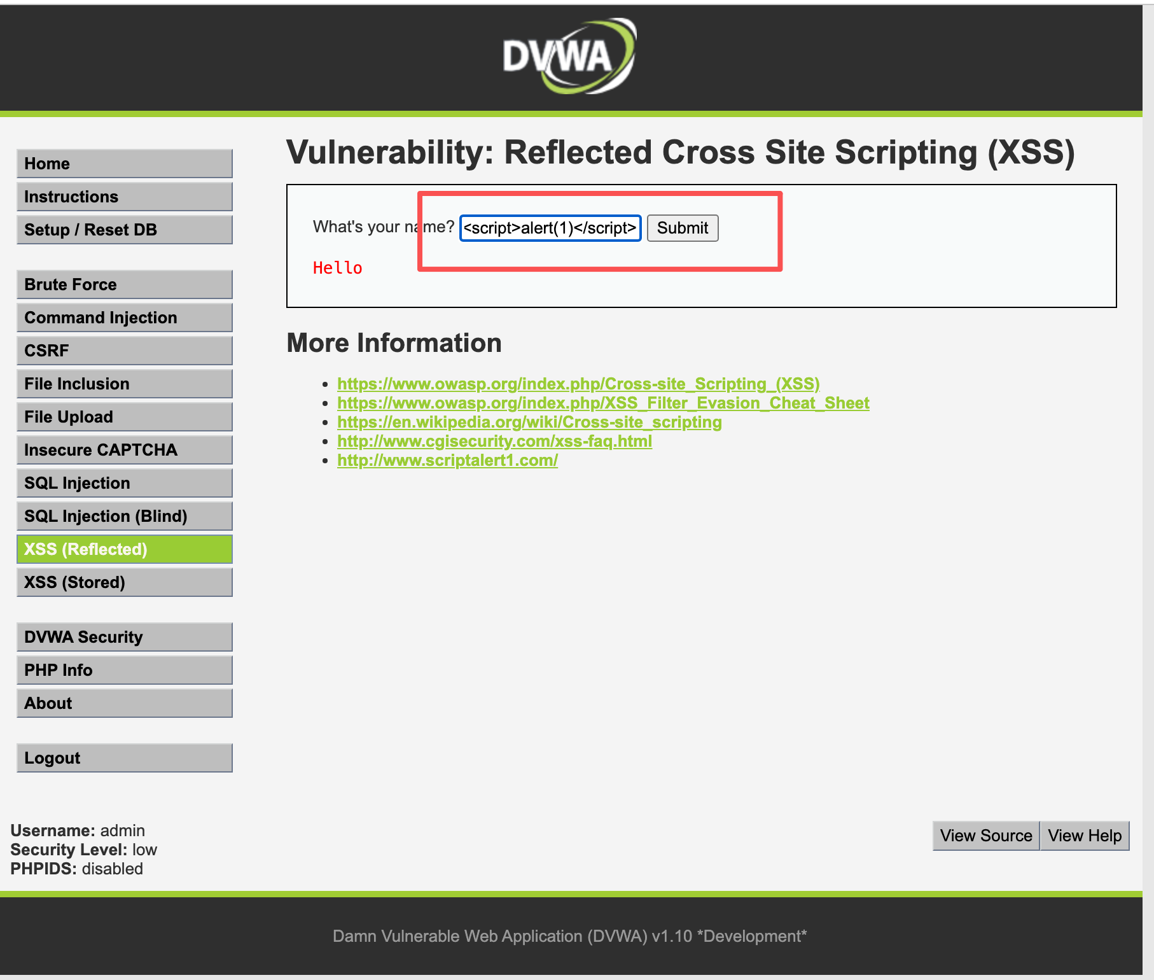Select Brute Force vulnerability page
Viewport: 1154px width, 980px height.
tap(125, 284)
